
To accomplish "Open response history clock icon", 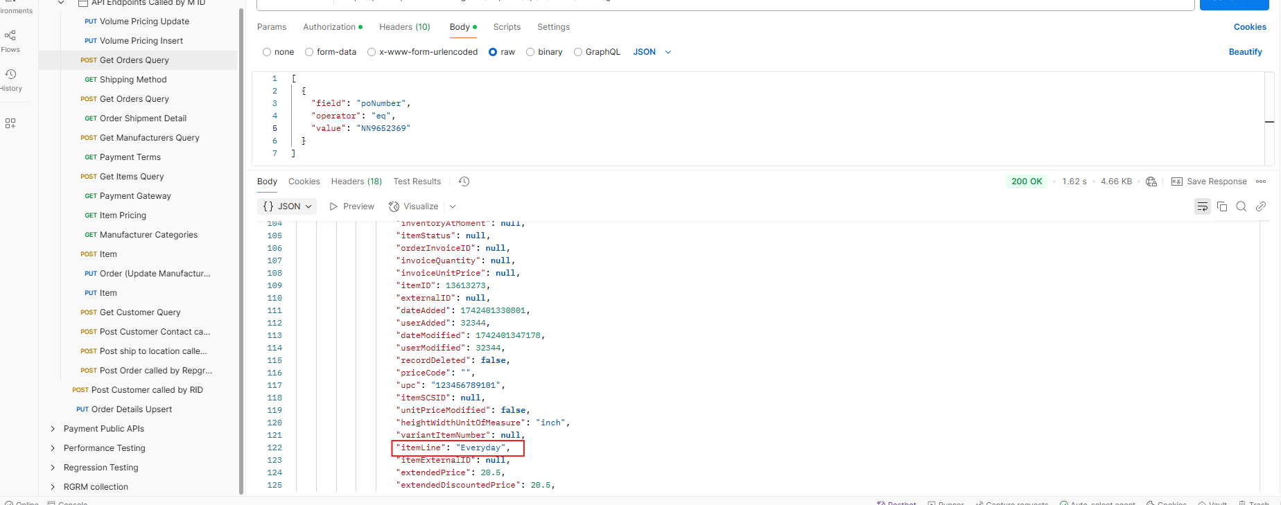I will click(464, 181).
